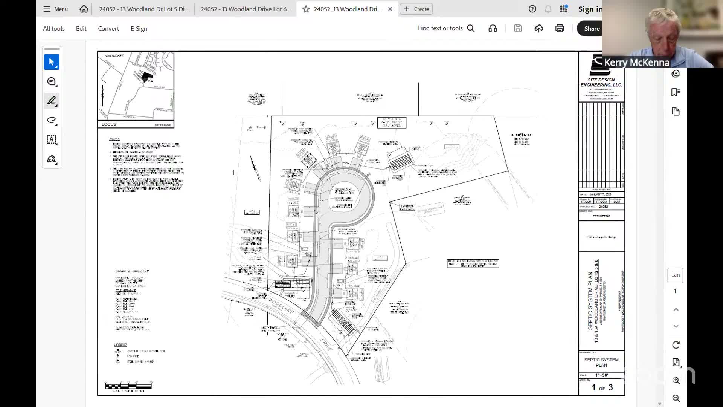Select the selection arrow tool
This screenshot has height=407, width=723.
tap(52, 62)
